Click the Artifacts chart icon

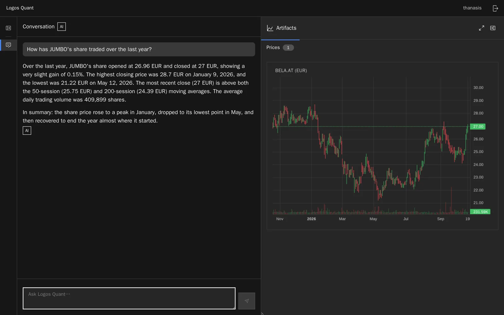(270, 28)
